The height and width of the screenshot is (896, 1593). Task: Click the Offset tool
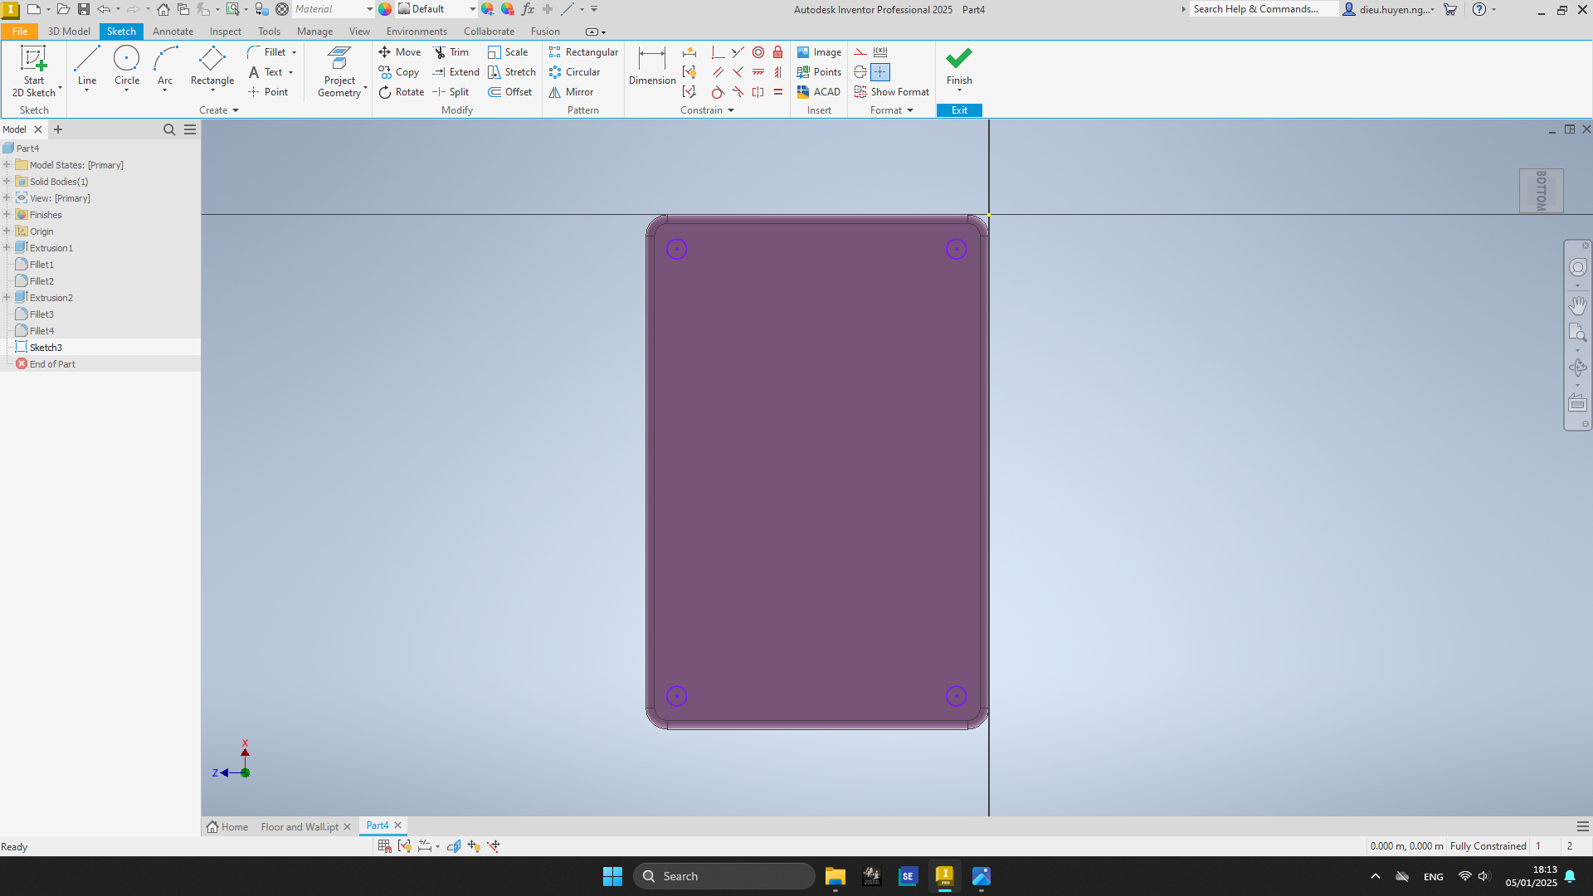point(510,92)
